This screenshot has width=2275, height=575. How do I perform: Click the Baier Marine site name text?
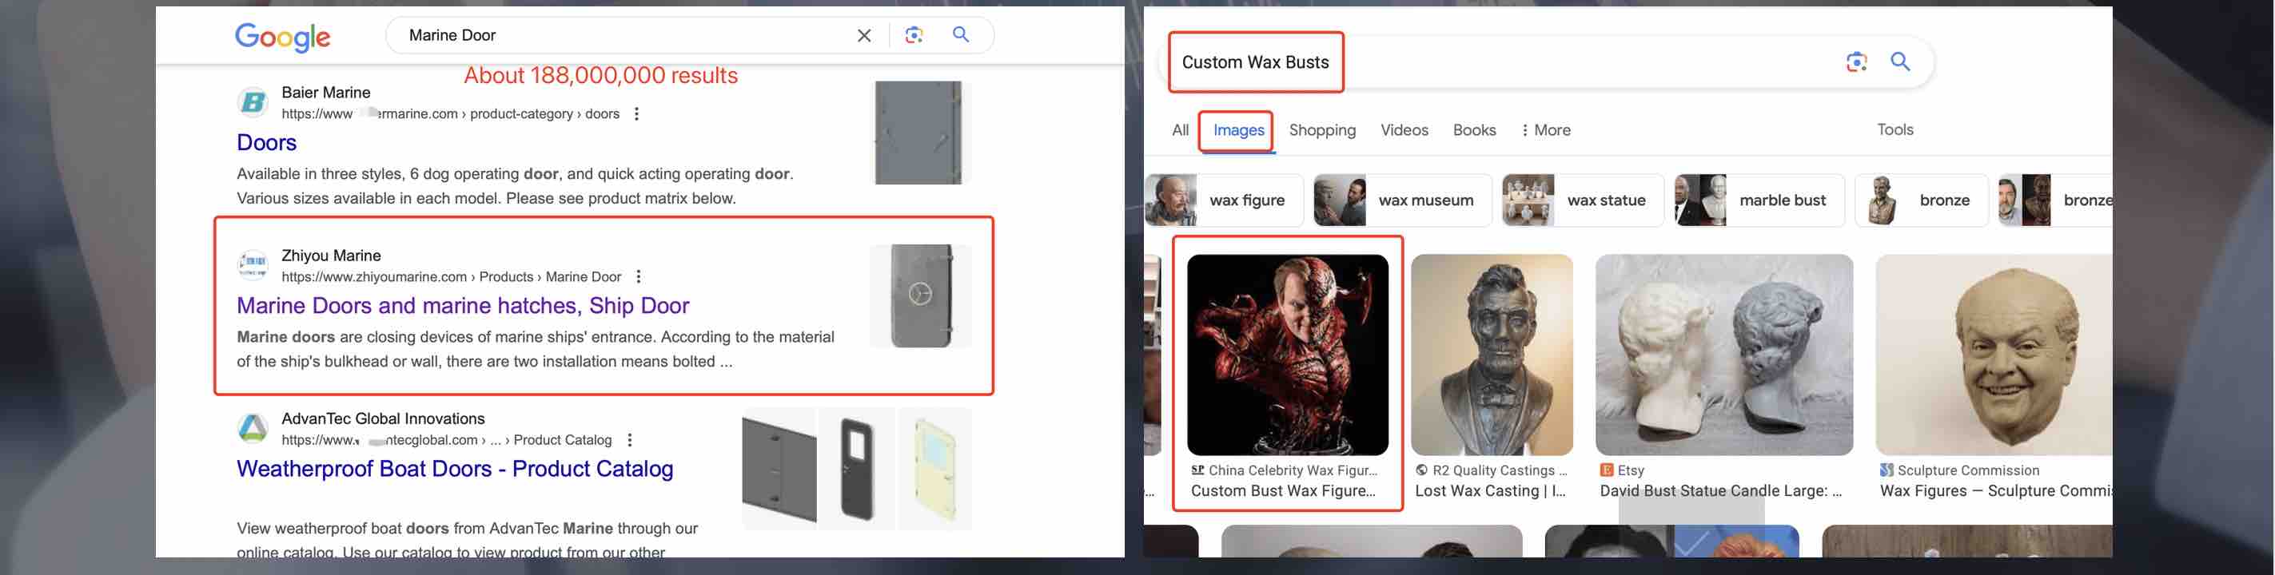(x=326, y=93)
